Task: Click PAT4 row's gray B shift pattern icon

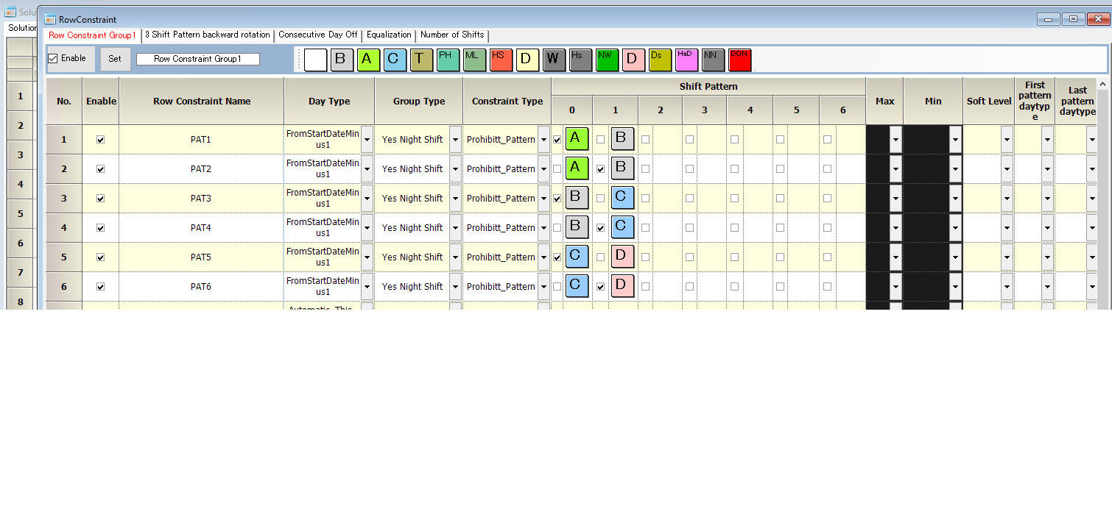Action: 577,227
